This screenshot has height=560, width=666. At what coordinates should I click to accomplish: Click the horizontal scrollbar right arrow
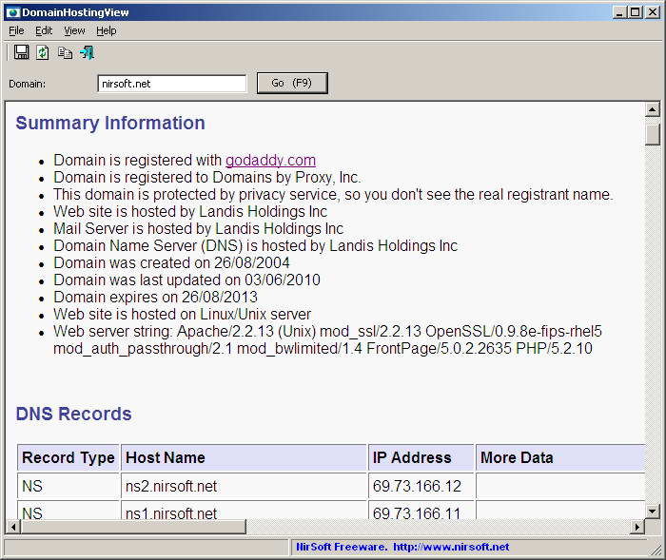[x=637, y=527]
